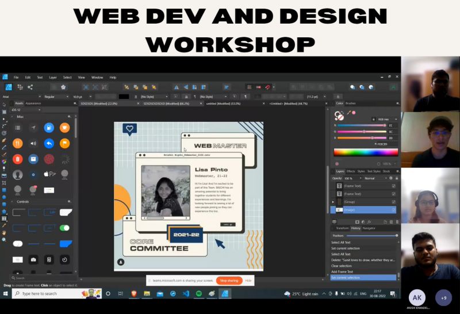
Task: Pick the Apple Pay asset icon
Action: [49, 174]
